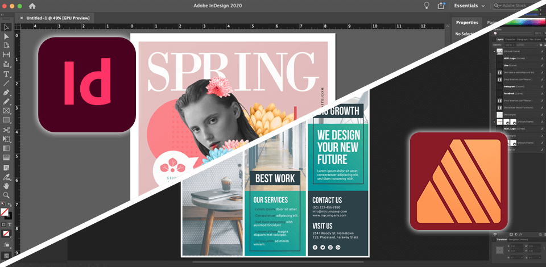Expand the top Picture Frame layer
Image resolution: width=546 pixels, height=267 pixels.
point(494,52)
